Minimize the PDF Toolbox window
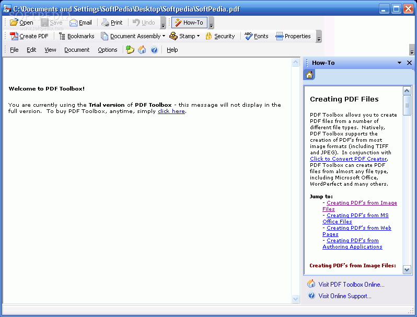The image size is (417, 317). point(384,9)
